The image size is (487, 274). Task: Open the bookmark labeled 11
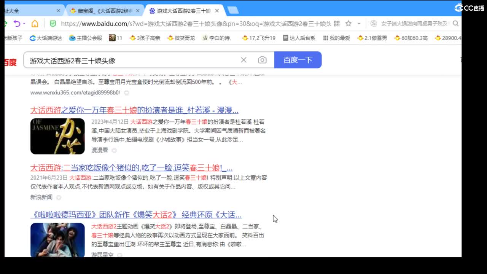(x=116, y=38)
